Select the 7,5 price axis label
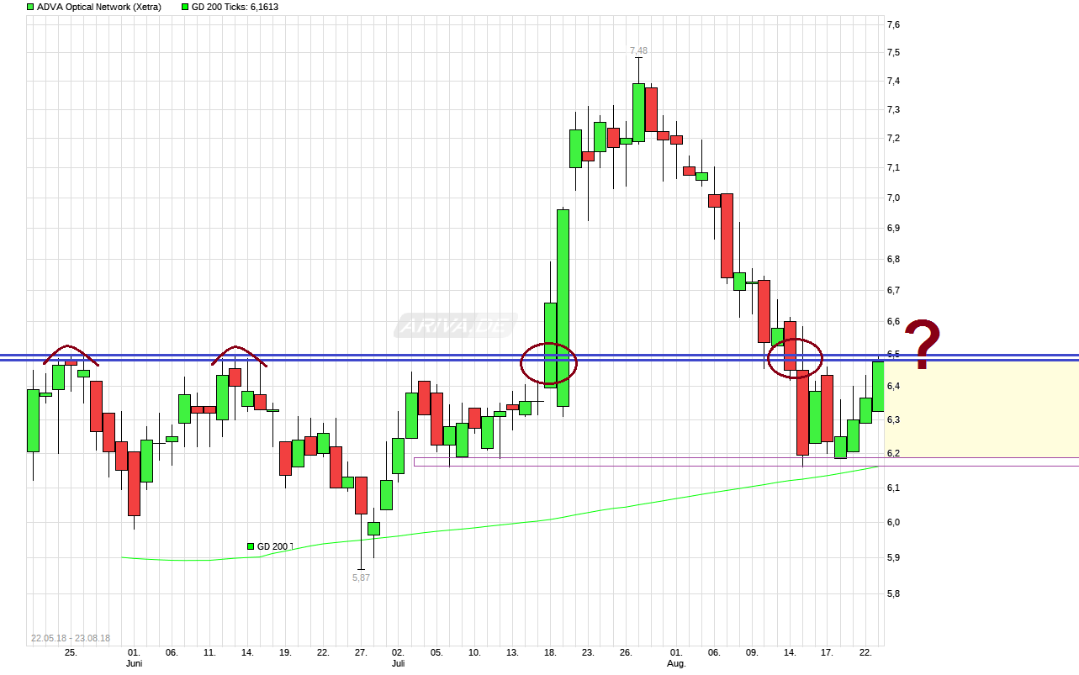The image size is (1079, 675). coord(893,52)
